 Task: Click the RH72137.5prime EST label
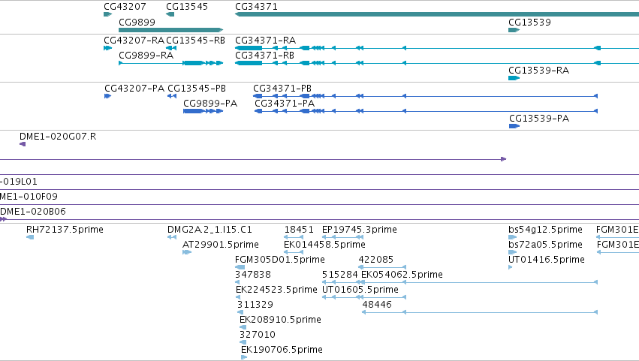[65, 230]
